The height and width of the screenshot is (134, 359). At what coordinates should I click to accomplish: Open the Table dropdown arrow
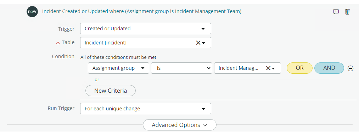203,43
